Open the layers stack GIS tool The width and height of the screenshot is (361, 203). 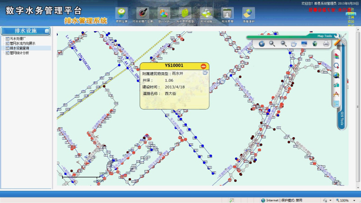coord(336,55)
